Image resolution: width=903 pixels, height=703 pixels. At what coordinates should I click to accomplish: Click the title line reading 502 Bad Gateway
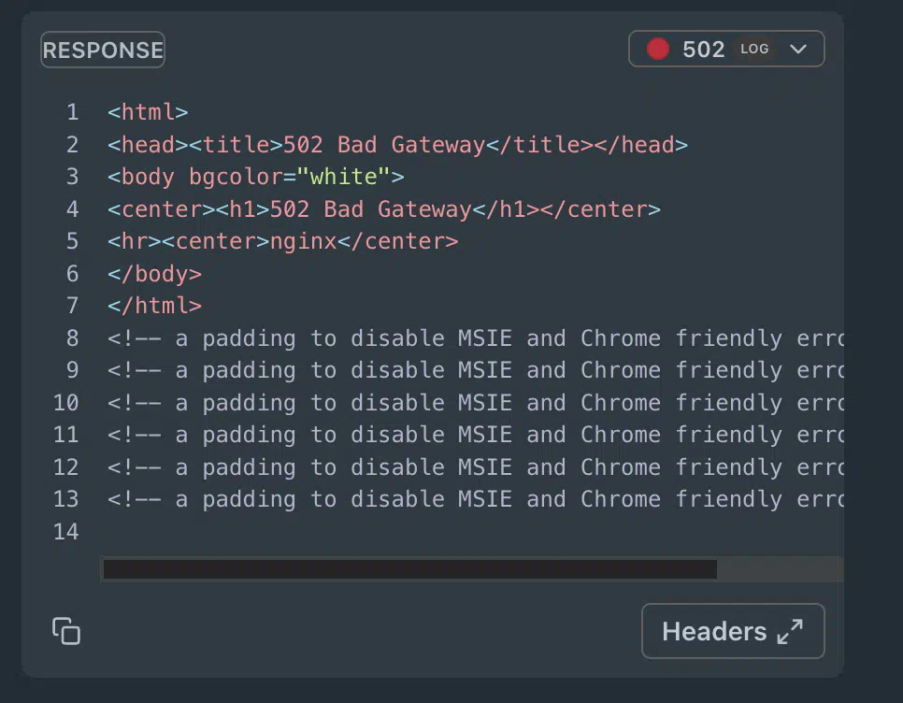tap(397, 145)
